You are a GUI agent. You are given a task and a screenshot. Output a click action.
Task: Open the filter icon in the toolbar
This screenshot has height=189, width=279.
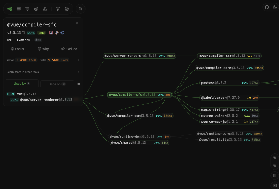[x=58, y=9]
